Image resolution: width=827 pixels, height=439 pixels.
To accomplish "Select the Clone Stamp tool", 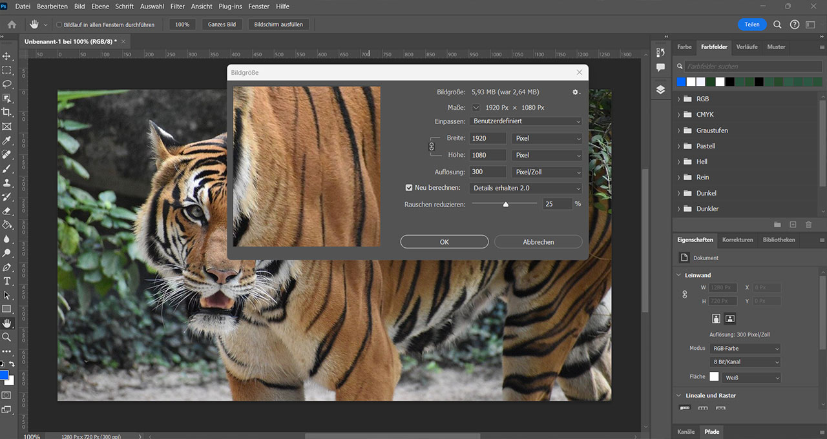I will pyautogui.click(x=7, y=183).
